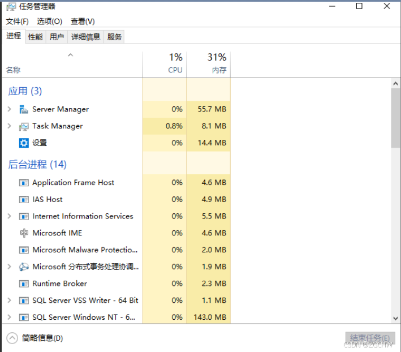Click the Microsoft 分布式事务处理协调 icon

[24, 267]
